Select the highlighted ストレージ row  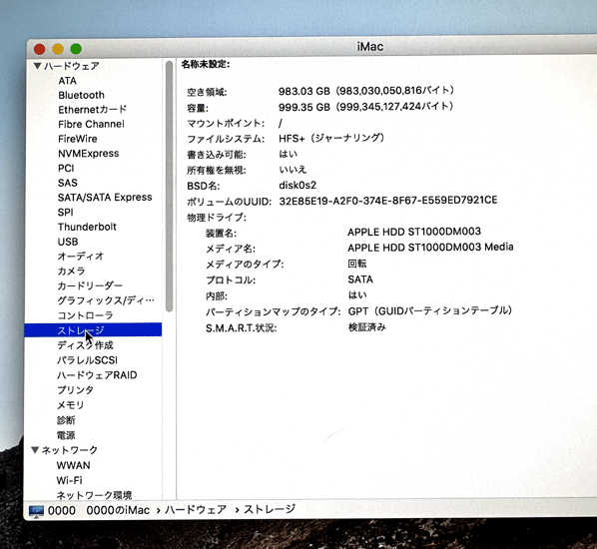[93, 329]
